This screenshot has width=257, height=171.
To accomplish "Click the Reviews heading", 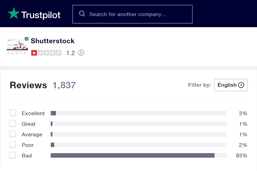I will click(28, 85).
